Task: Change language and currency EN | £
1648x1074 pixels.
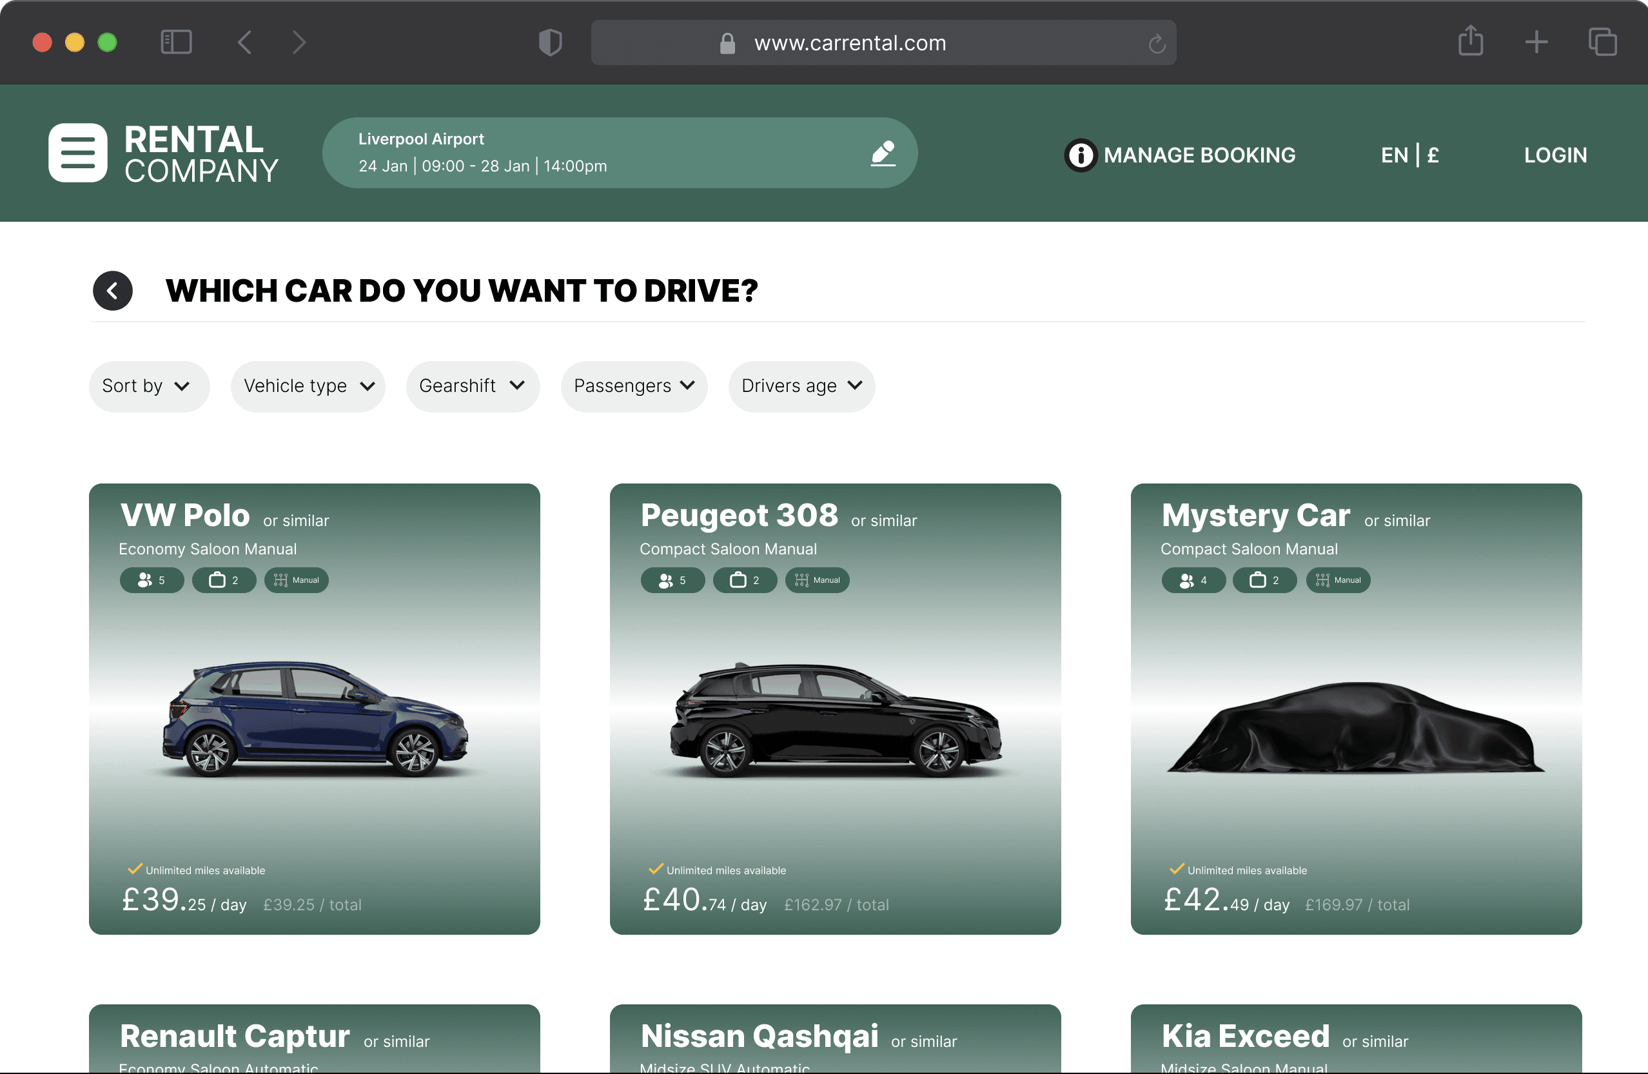Action: (x=1410, y=155)
